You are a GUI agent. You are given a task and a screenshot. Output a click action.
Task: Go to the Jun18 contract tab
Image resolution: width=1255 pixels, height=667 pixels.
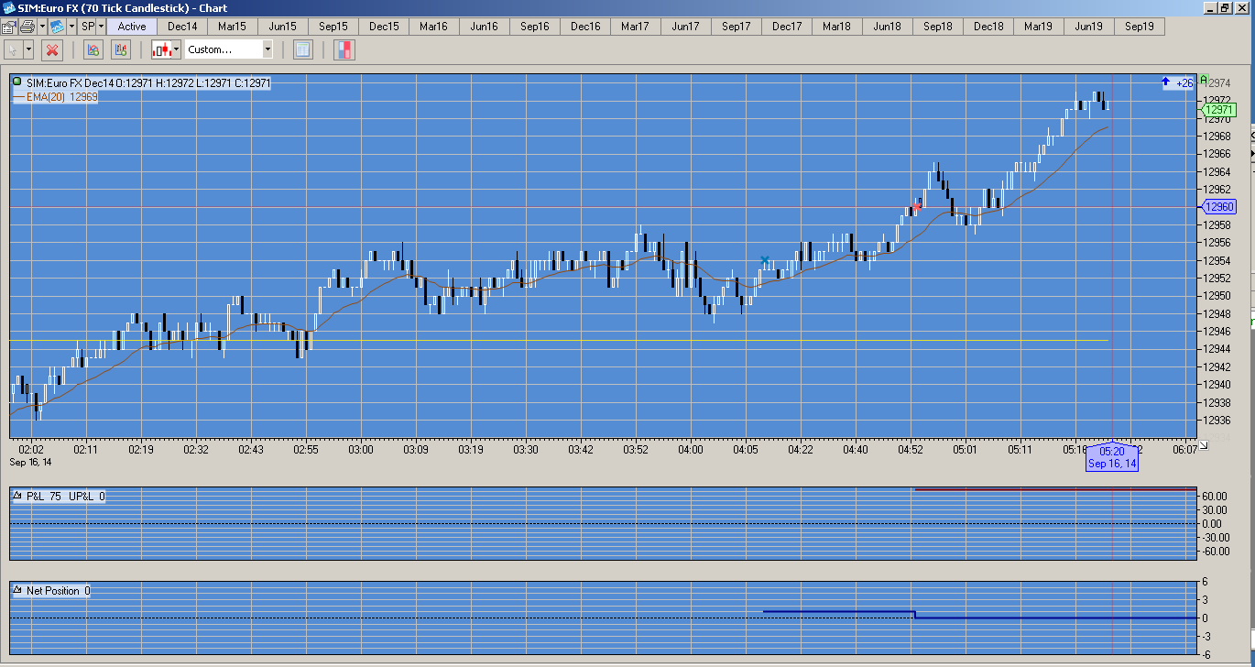pyautogui.click(x=888, y=26)
